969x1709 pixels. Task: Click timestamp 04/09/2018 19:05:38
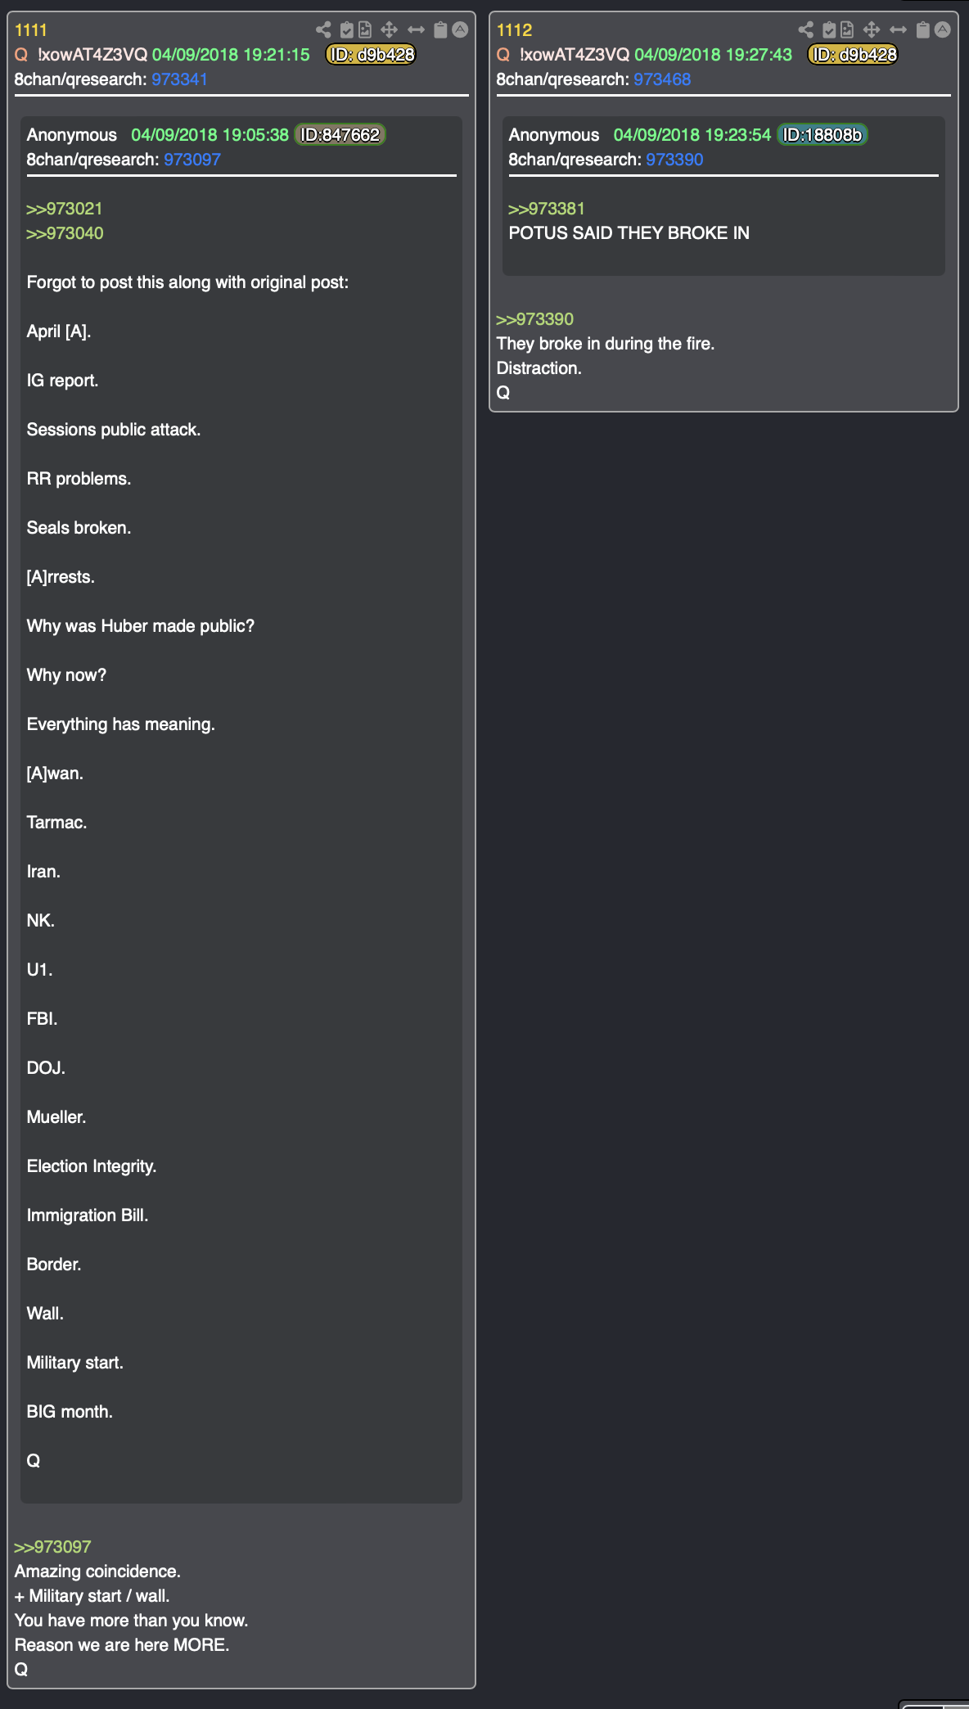coord(210,135)
